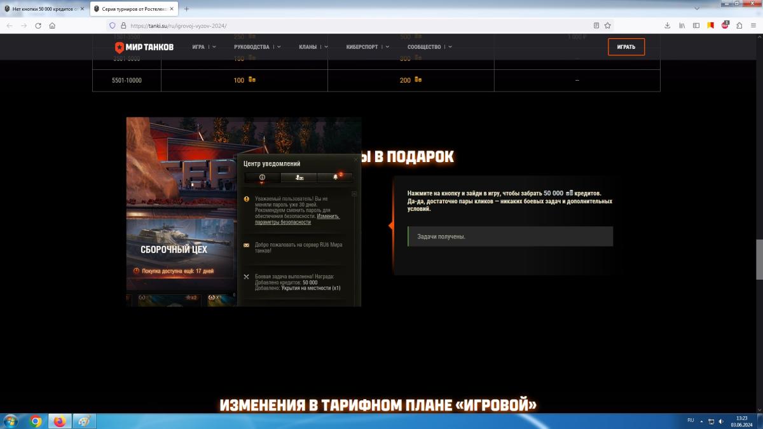Click the password warning exclamation icon
The width and height of the screenshot is (763, 429).
tap(247, 199)
